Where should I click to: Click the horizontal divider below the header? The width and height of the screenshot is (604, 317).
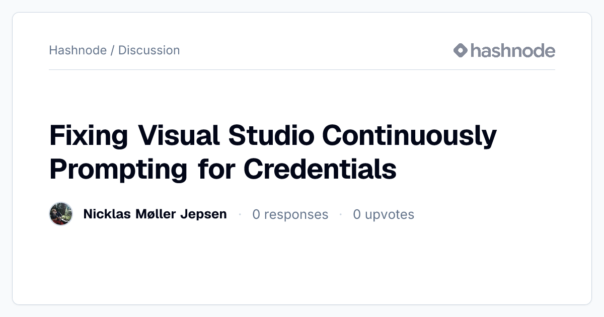(302, 69)
